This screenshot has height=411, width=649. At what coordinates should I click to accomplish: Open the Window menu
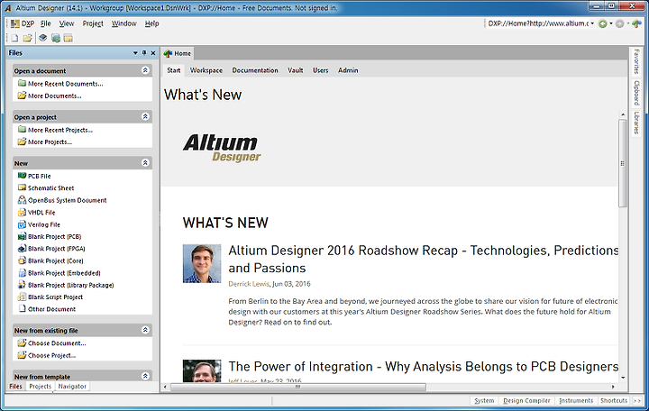tap(123, 23)
